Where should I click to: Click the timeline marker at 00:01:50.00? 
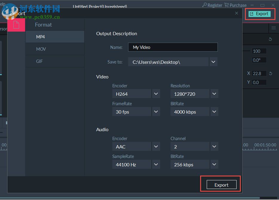(265, 145)
